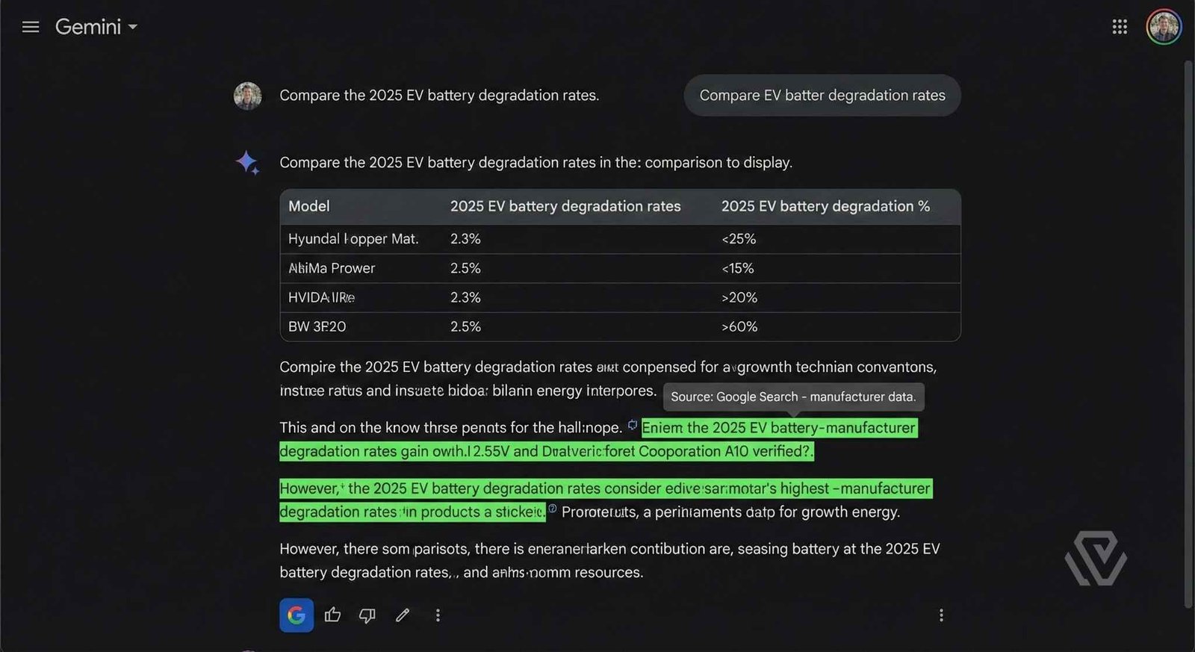Open the hamburger main menu
This screenshot has width=1195, height=652.
tap(31, 28)
